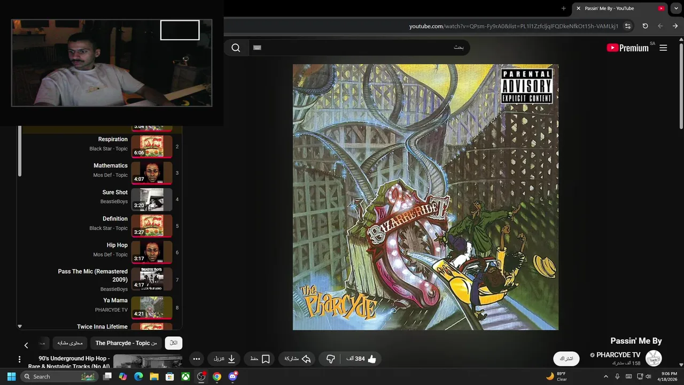Open the Windows Start menu
Viewport: 684px width, 385px height.
click(x=11, y=376)
